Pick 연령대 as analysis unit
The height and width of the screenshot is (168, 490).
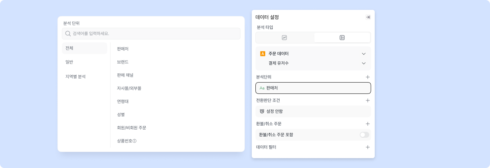123,102
